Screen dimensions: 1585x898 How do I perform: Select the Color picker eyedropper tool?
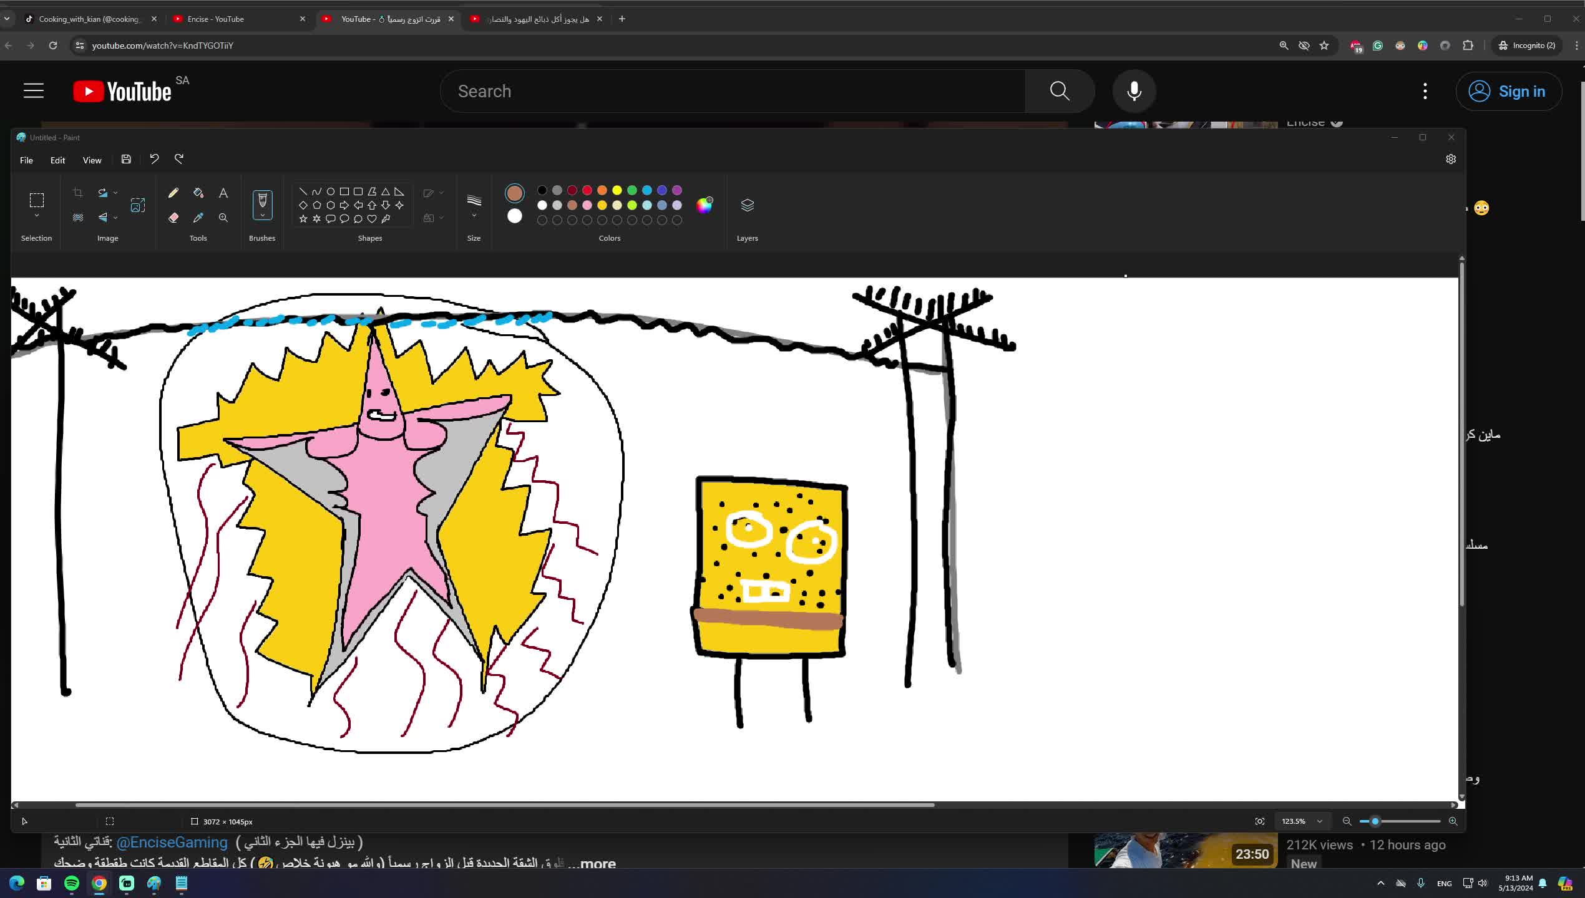pyautogui.click(x=198, y=218)
